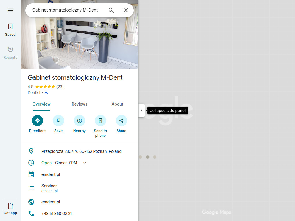Open the hamburger main menu
Image resolution: width=295 pixels, height=221 pixels.
click(10, 10)
